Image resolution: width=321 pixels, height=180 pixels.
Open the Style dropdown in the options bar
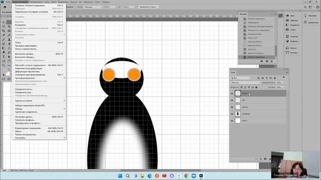pyautogui.click(x=93, y=7)
